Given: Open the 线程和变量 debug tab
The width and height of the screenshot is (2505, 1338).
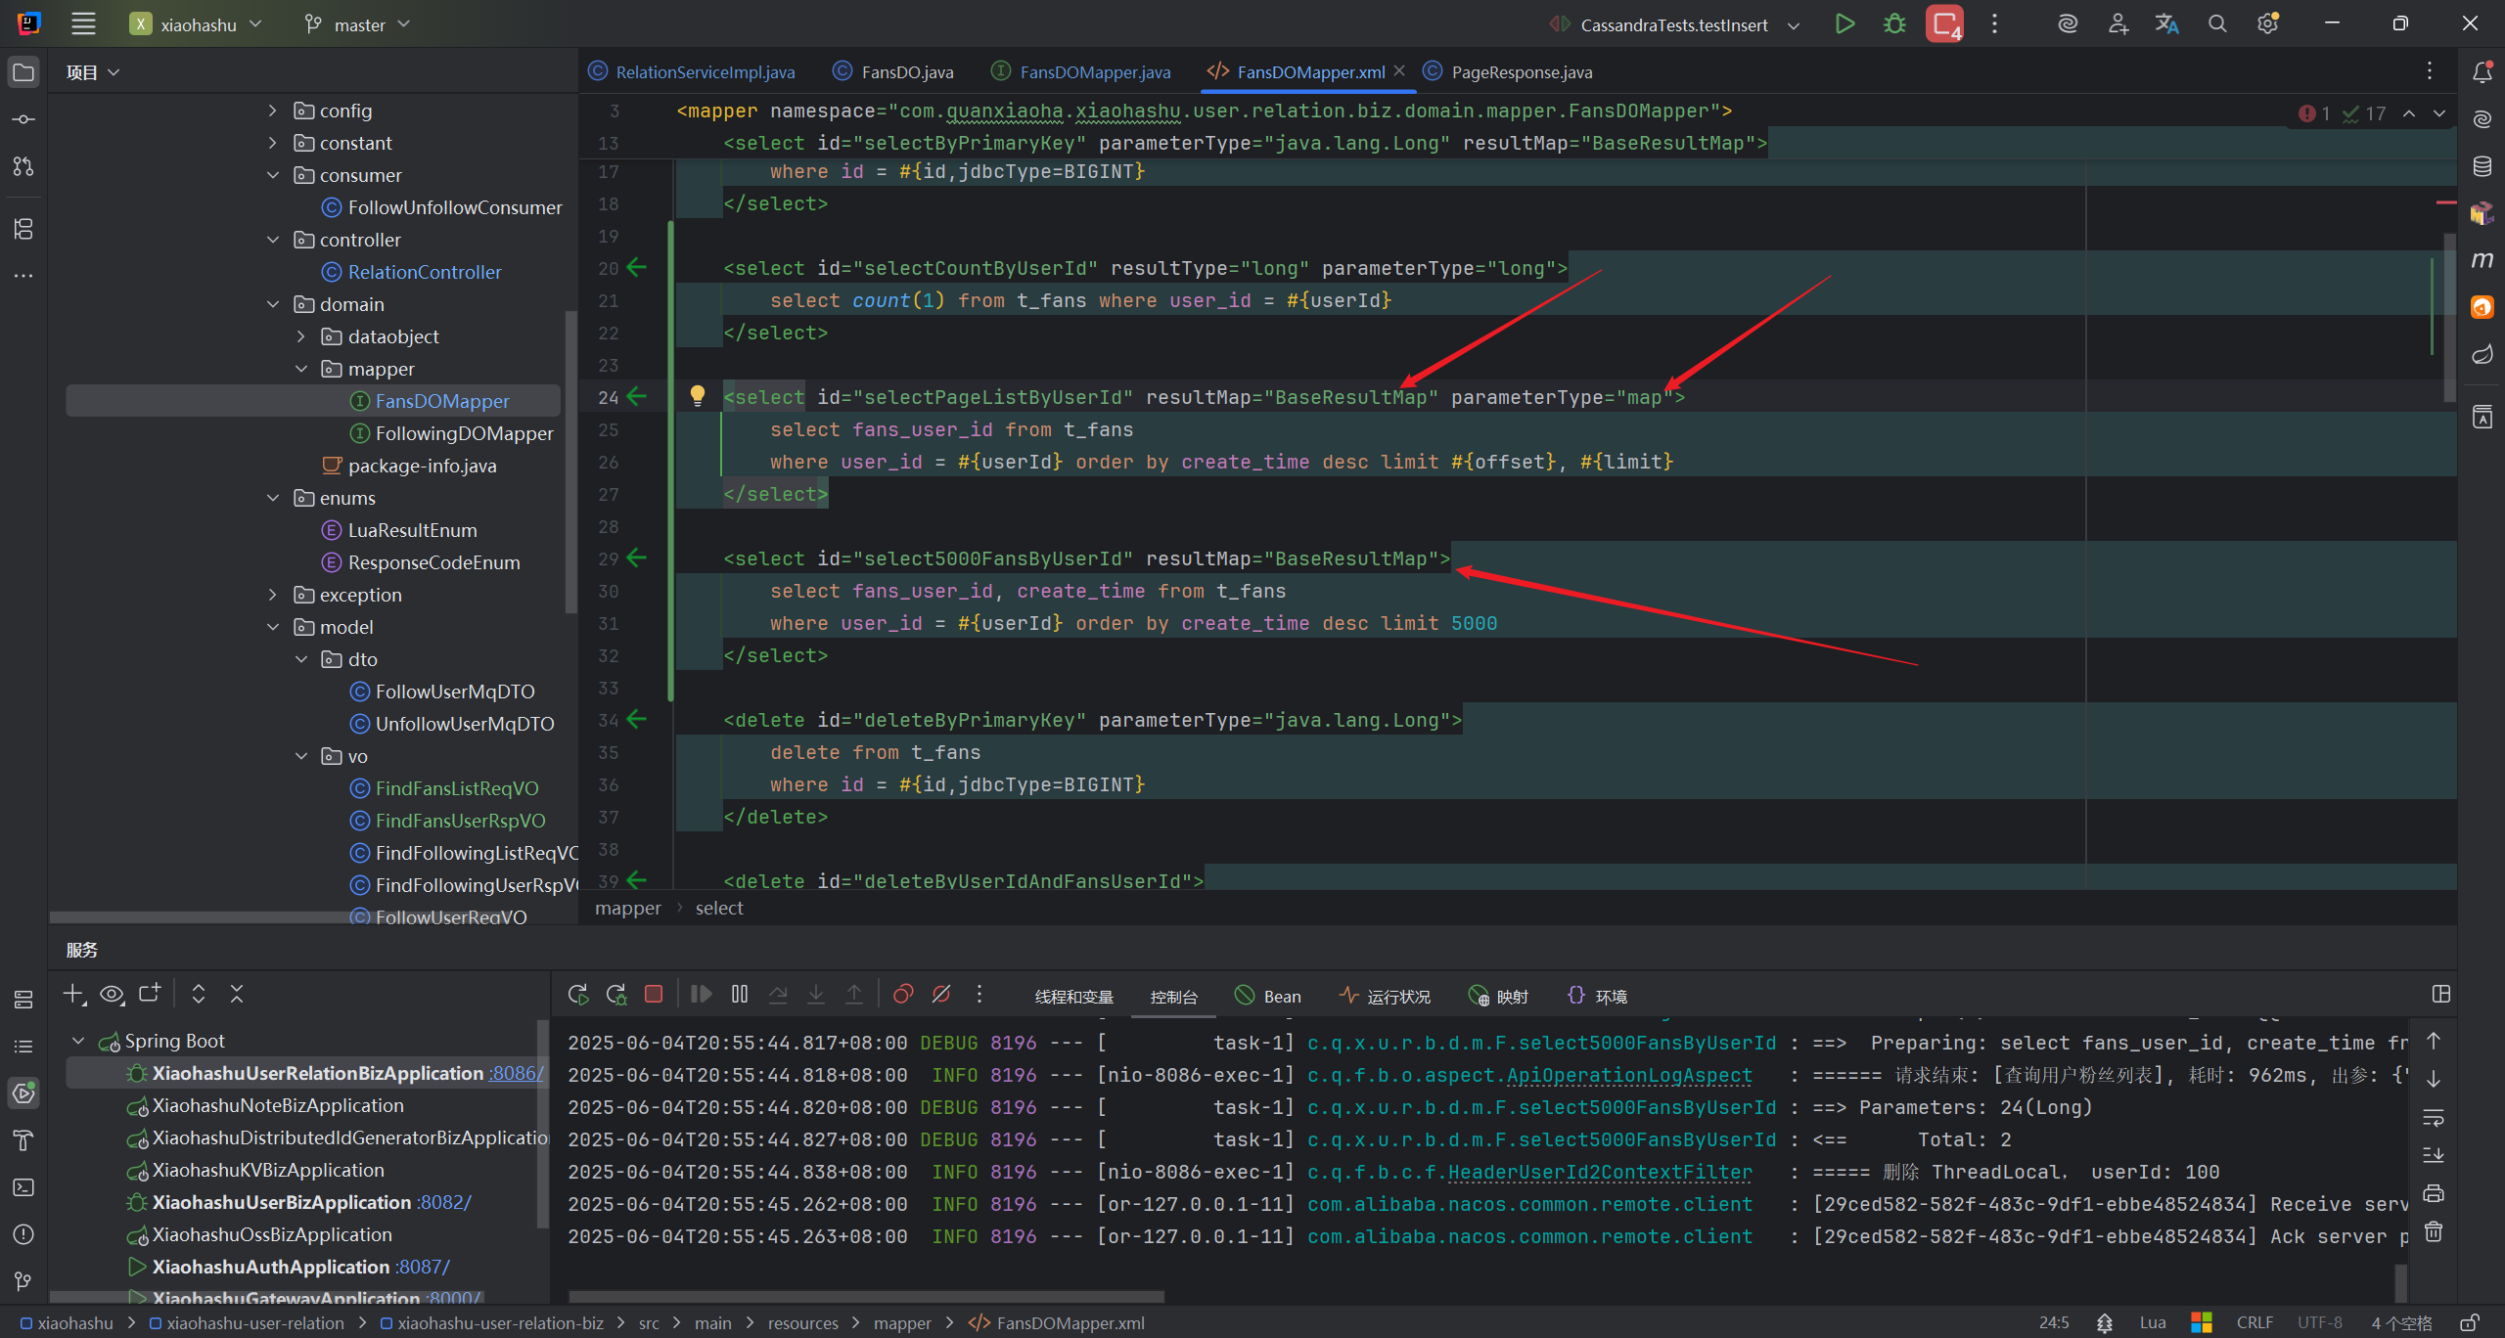Looking at the screenshot, I should pyautogui.click(x=1074, y=997).
